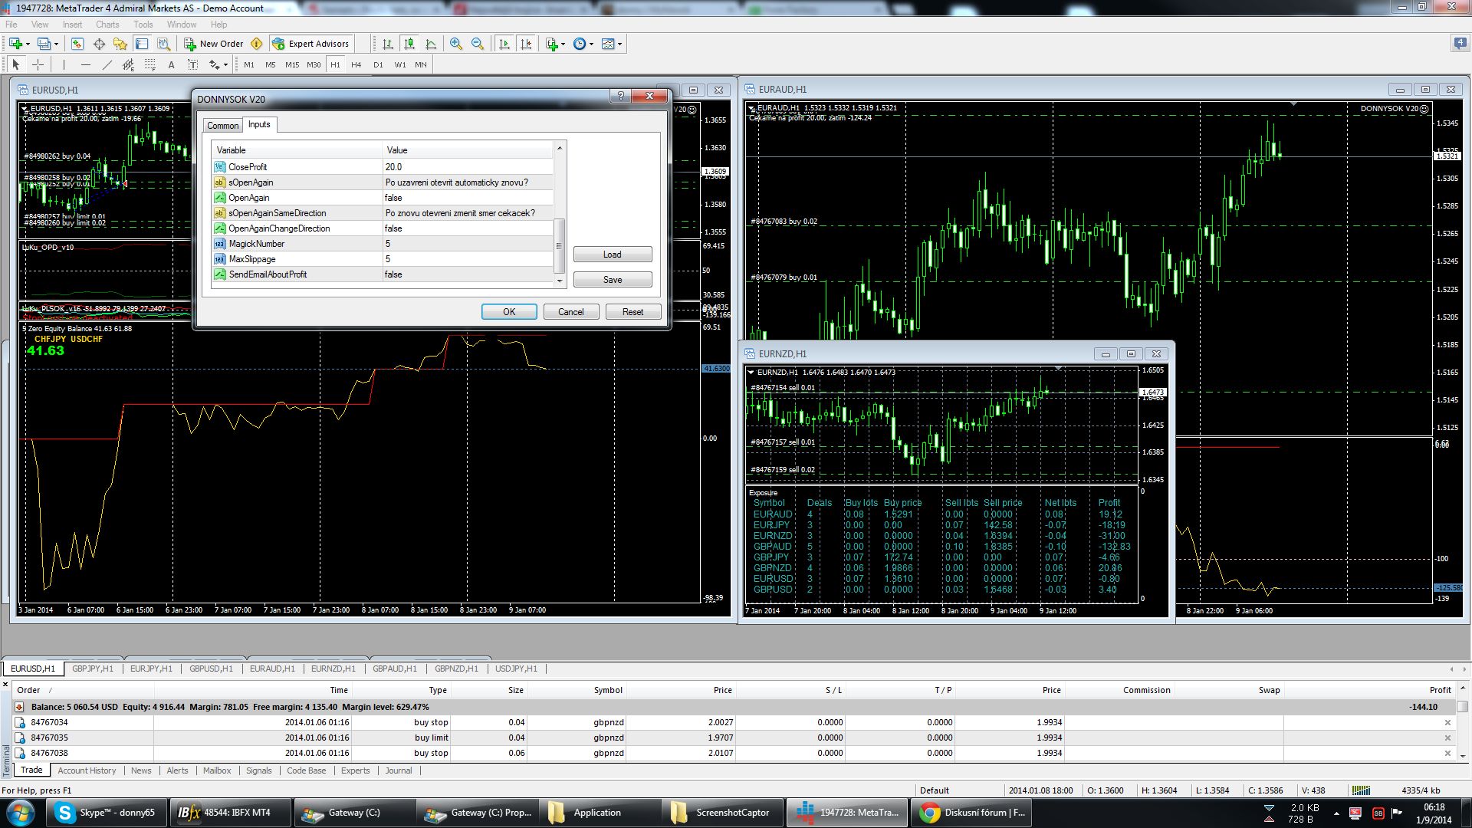This screenshot has height=828, width=1472.
Task: Show the Navigator panel (star folder icon)
Action: click(120, 44)
